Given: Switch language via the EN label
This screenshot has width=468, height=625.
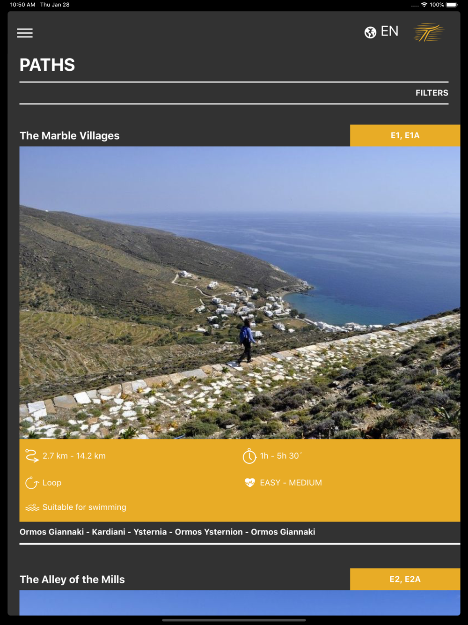Looking at the screenshot, I should coord(389,31).
